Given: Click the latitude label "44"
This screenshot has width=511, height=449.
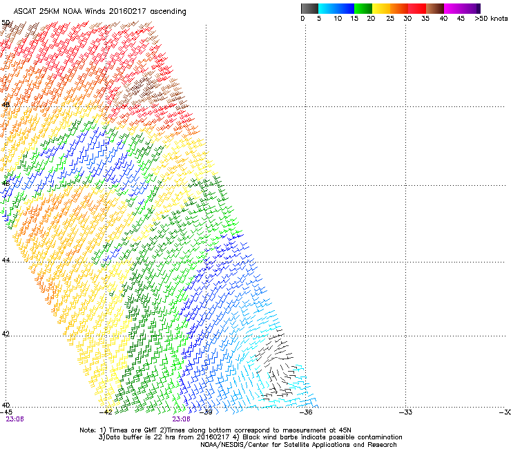Looking at the screenshot, I should 6,260.
